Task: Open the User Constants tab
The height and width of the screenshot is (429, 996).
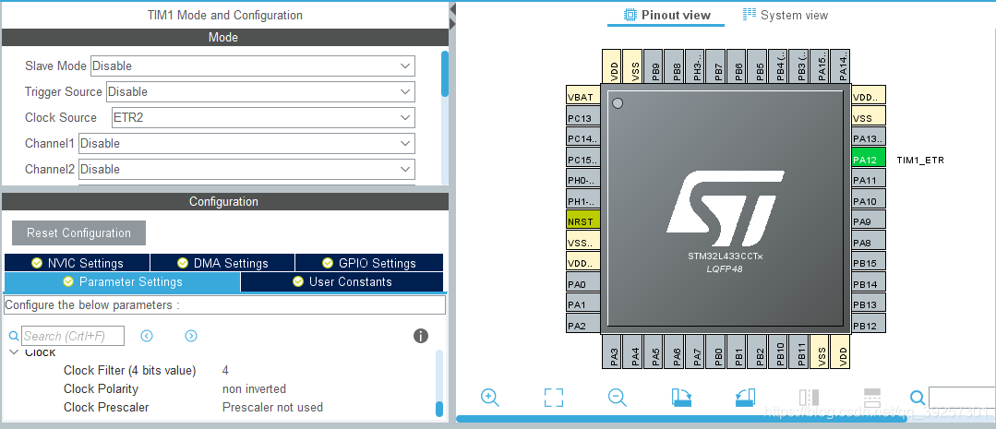Action: pyautogui.click(x=342, y=281)
